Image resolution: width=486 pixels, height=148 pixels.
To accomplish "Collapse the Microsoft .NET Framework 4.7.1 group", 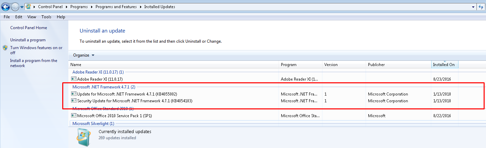I will click(x=103, y=87).
